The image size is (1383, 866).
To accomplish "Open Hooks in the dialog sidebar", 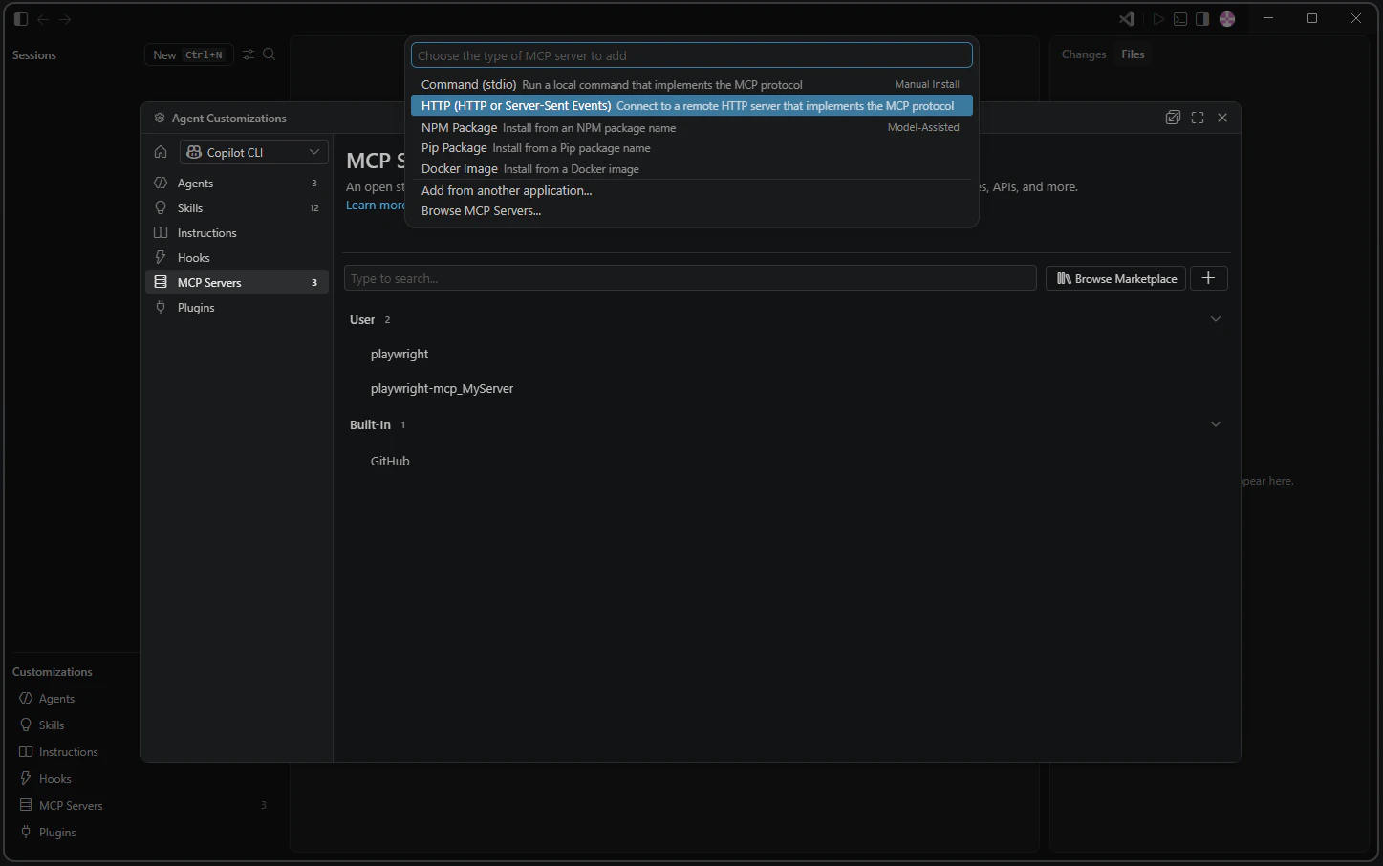I will tap(236, 257).
